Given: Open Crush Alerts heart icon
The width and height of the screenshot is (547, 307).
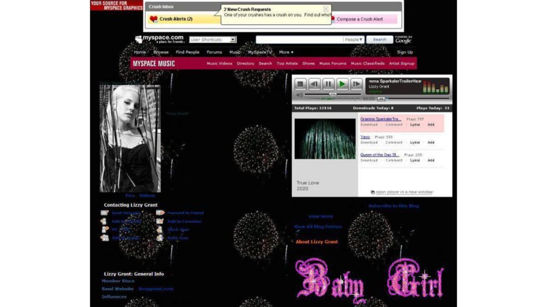Looking at the screenshot, I should [154, 19].
